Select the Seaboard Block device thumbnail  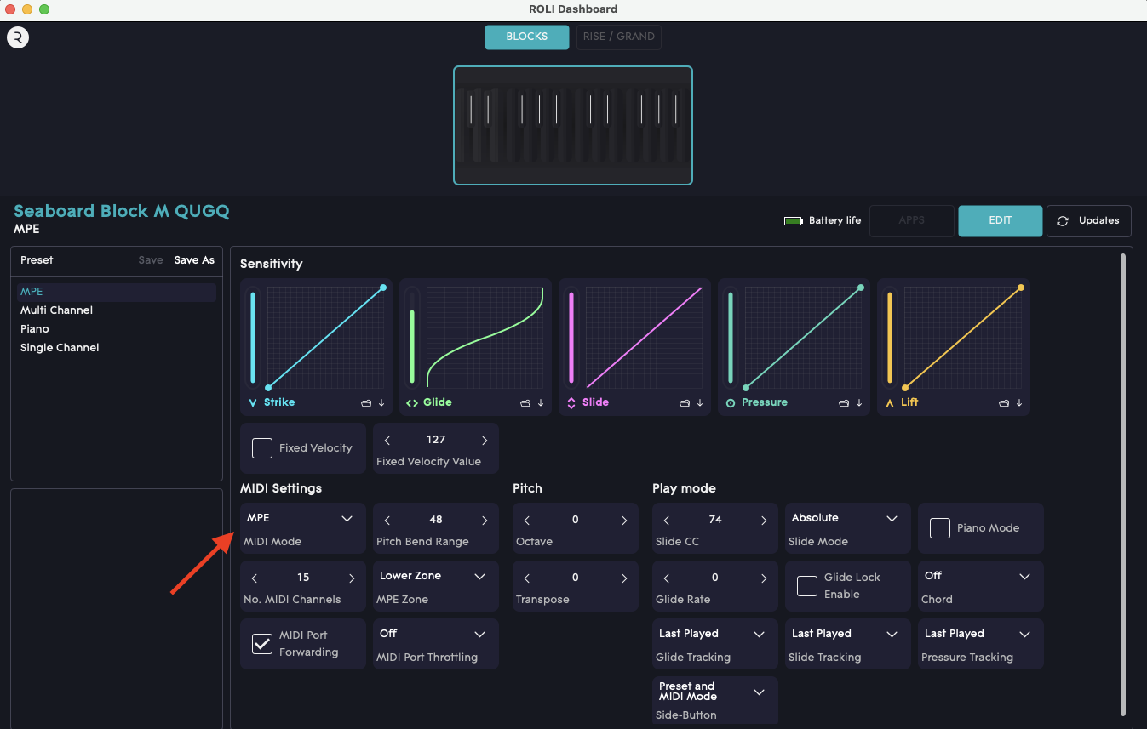coord(573,126)
